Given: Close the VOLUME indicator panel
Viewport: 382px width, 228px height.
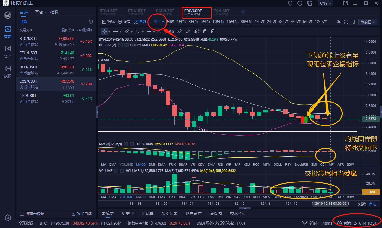Looking at the screenshot, I should 122,171.
